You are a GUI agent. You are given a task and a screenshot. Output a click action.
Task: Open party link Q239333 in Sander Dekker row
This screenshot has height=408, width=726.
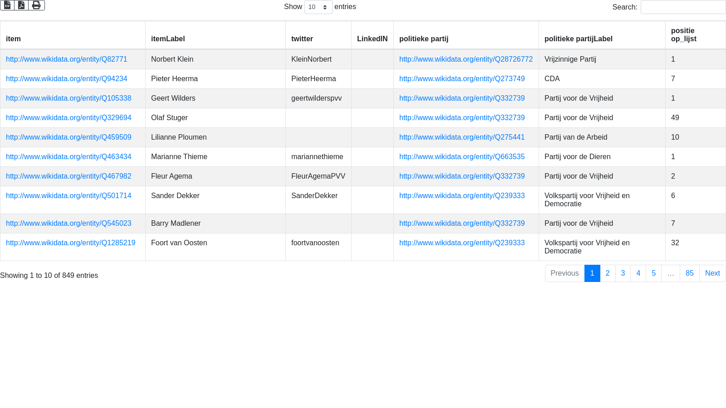[462, 196]
